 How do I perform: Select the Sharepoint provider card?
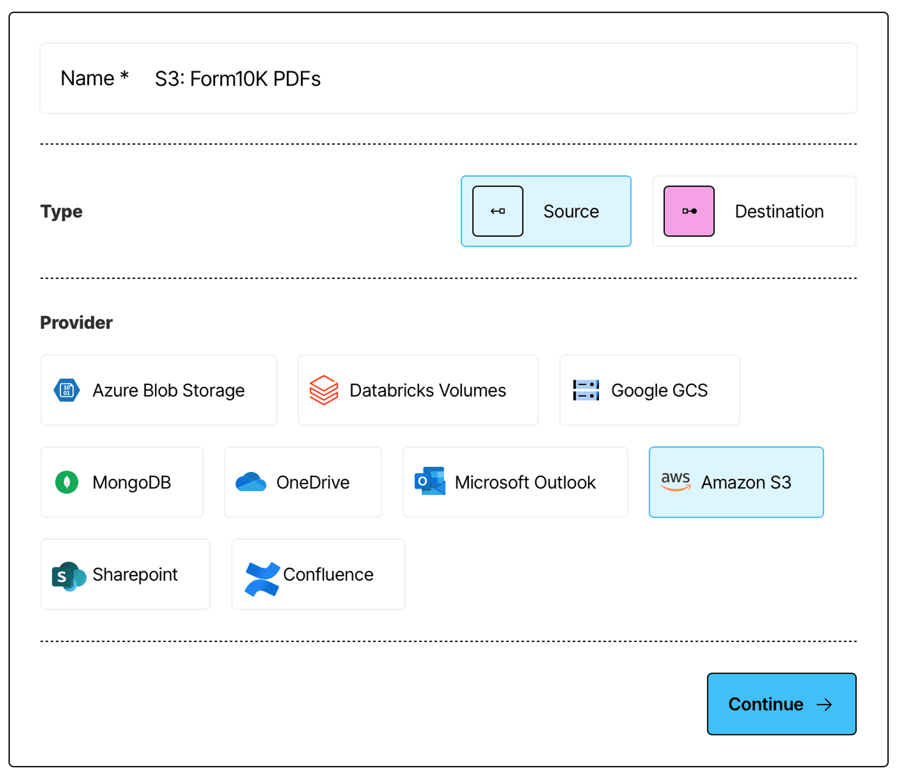tap(125, 574)
